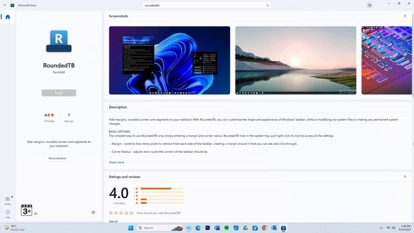The width and height of the screenshot is (414, 233).
Task: Click the back arrow in the title bar
Action: pyautogui.click(x=5, y=5)
